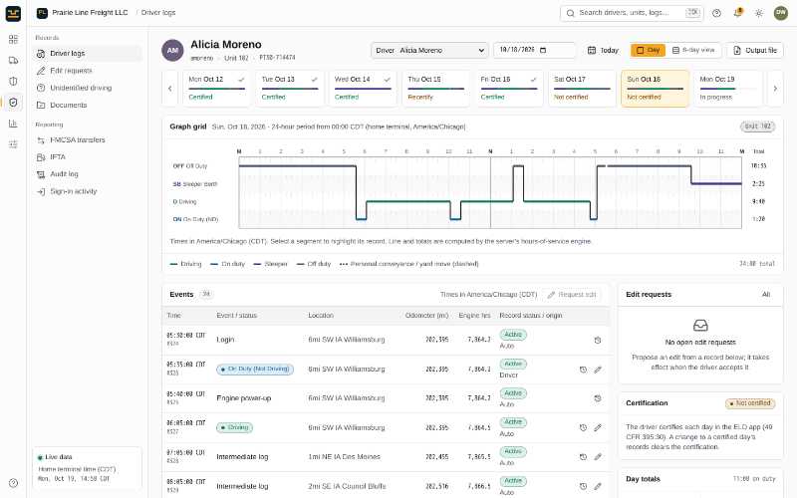
Task: Click the Request edit button
Action: click(x=572, y=294)
